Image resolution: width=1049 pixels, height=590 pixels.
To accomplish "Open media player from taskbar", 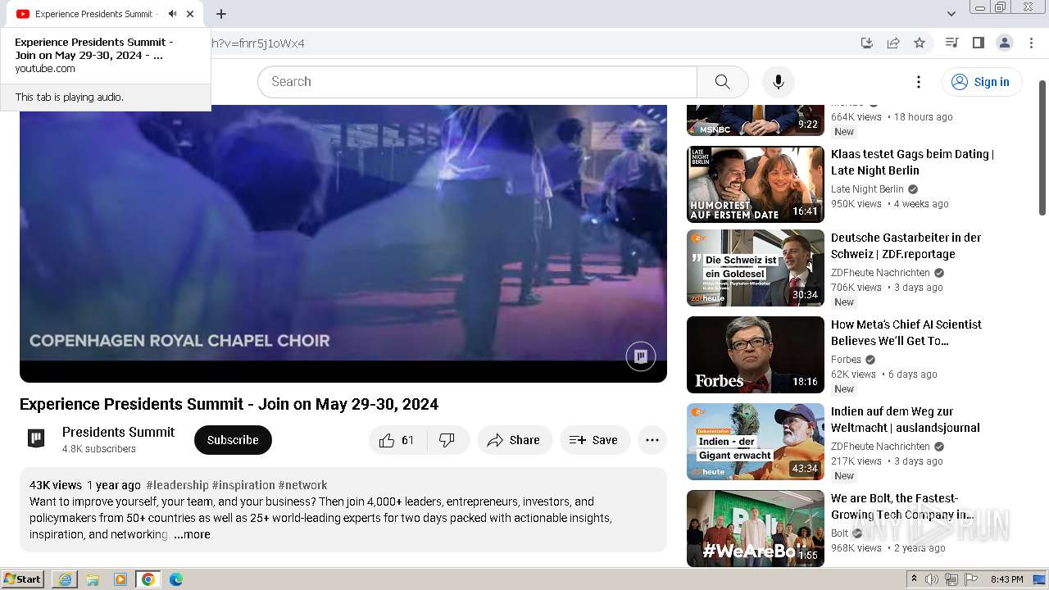I will point(120,579).
